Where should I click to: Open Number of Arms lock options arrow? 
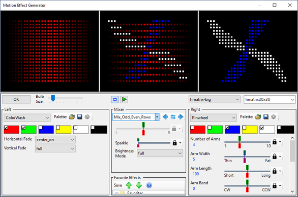click(280, 142)
